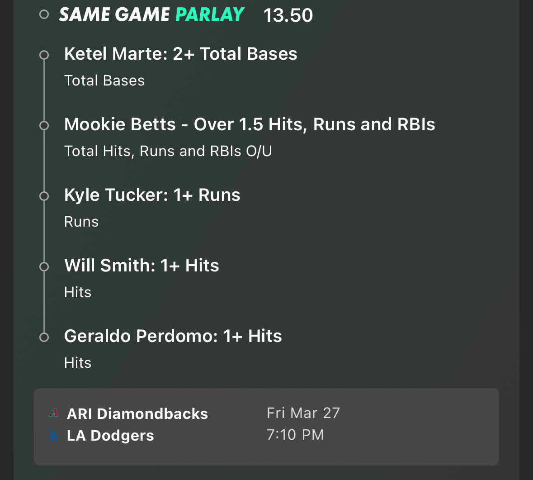533x480 pixels.
Task: Click the circle marker beside Mookie Betts leg
Action: (44, 126)
